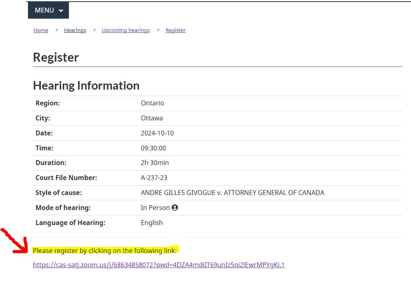411x285 pixels.
Task: Click the 'Please register by clicking' text
Action: (105, 251)
